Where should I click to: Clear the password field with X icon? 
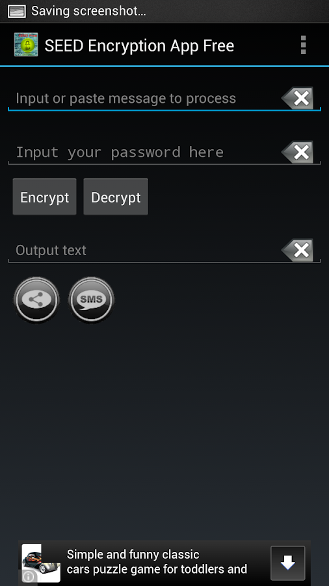pyautogui.click(x=297, y=152)
